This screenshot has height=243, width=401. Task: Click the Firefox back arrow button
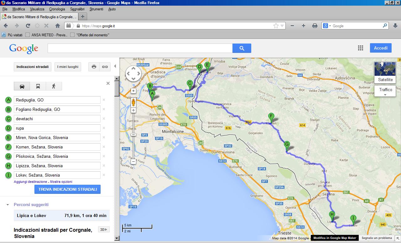click(x=6, y=26)
